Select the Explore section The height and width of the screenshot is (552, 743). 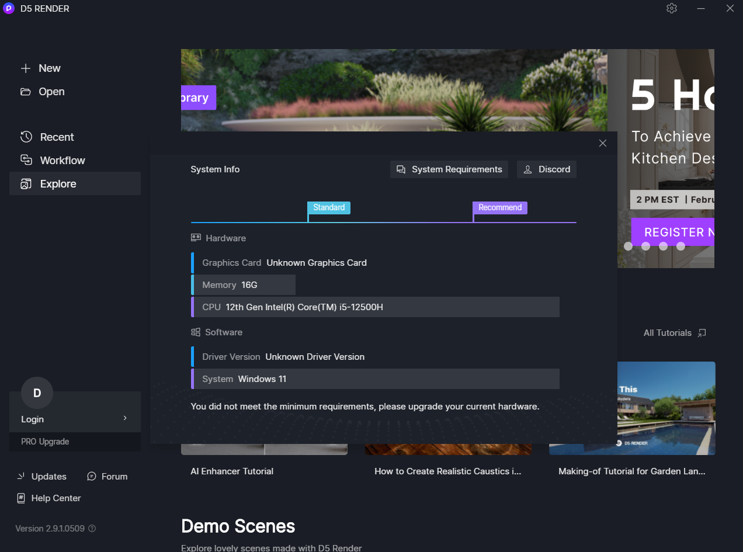pos(75,183)
